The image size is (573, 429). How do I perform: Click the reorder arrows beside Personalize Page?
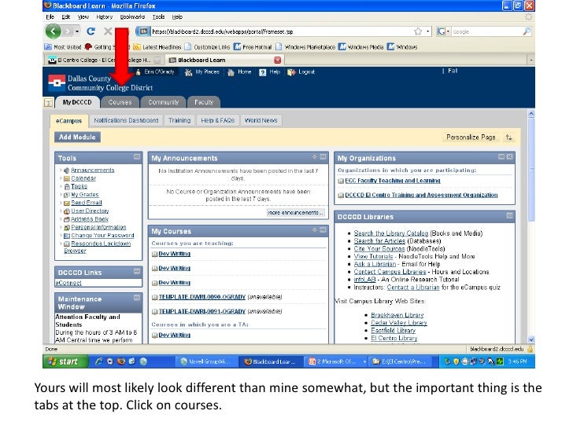coord(508,137)
